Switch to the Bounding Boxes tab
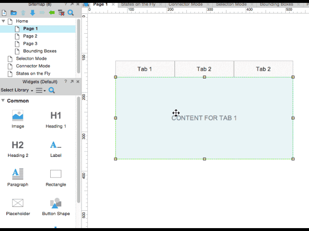This screenshot has width=309, height=231. (276, 4)
